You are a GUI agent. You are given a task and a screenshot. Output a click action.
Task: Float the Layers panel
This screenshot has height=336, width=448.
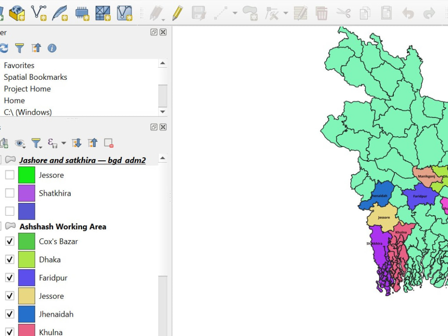[154, 127]
